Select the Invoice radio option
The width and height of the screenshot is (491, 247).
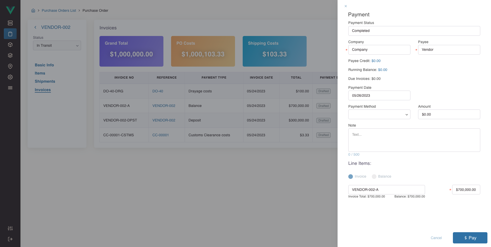[351, 177]
